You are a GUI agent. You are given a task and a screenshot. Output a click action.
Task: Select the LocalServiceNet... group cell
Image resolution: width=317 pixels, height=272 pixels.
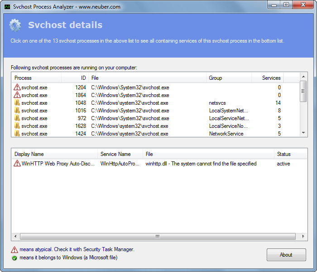(229, 118)
